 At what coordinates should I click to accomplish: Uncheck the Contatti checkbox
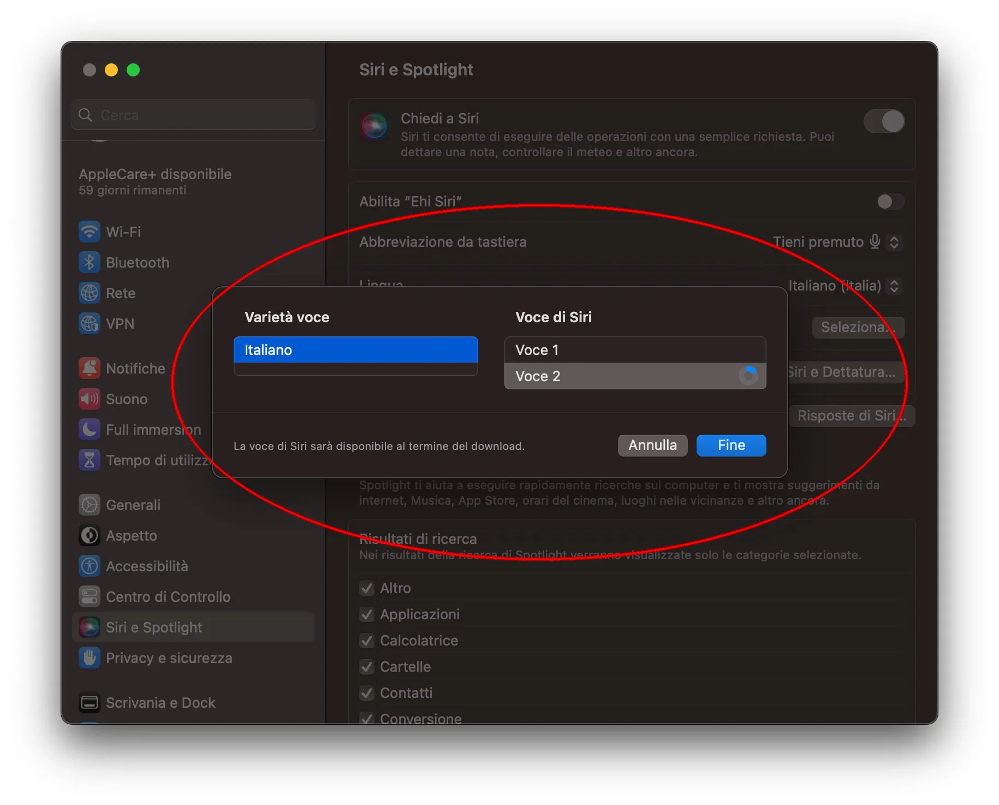[x=367, y=693]
